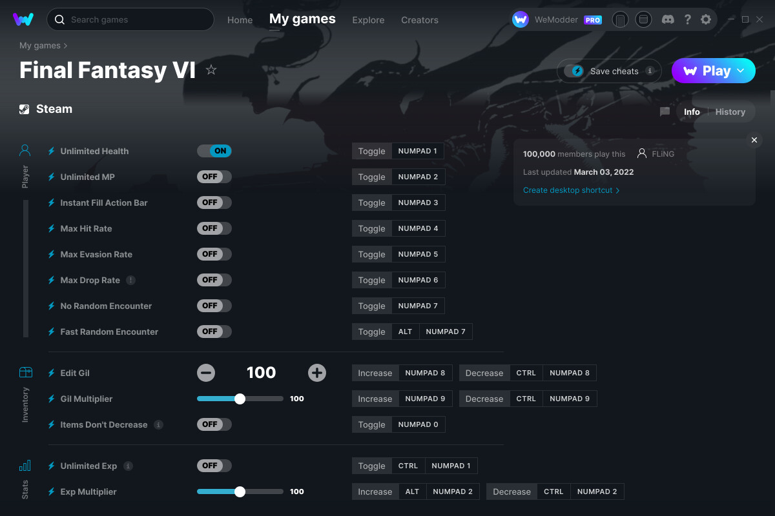Click the PRO badge
The image size is (775, 516).
[x=593, y=20]
